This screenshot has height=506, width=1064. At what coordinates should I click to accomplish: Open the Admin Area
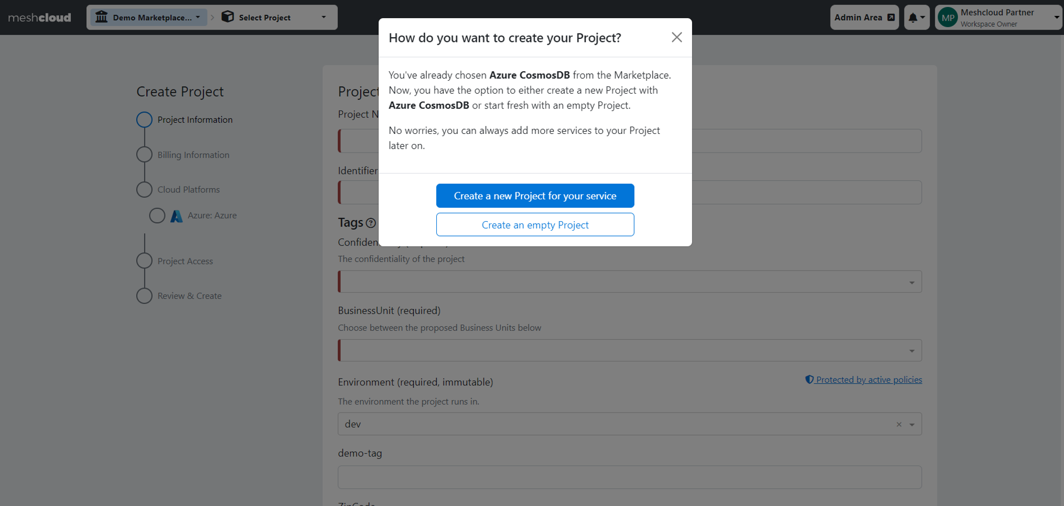[864, 18]
